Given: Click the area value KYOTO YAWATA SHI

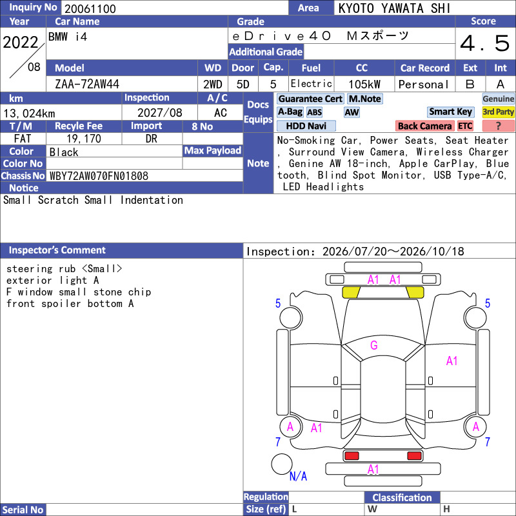Looking at the screenshot, I should click(394, 8).
